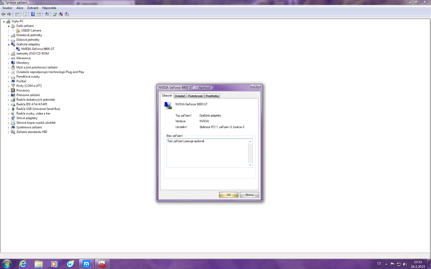Select the USB20 Camera device
Screen dimensions: 431x269
31,30
